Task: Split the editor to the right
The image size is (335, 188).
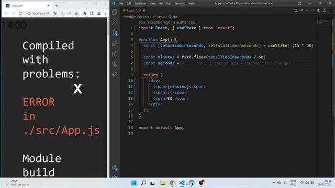Action: [325, 10]
